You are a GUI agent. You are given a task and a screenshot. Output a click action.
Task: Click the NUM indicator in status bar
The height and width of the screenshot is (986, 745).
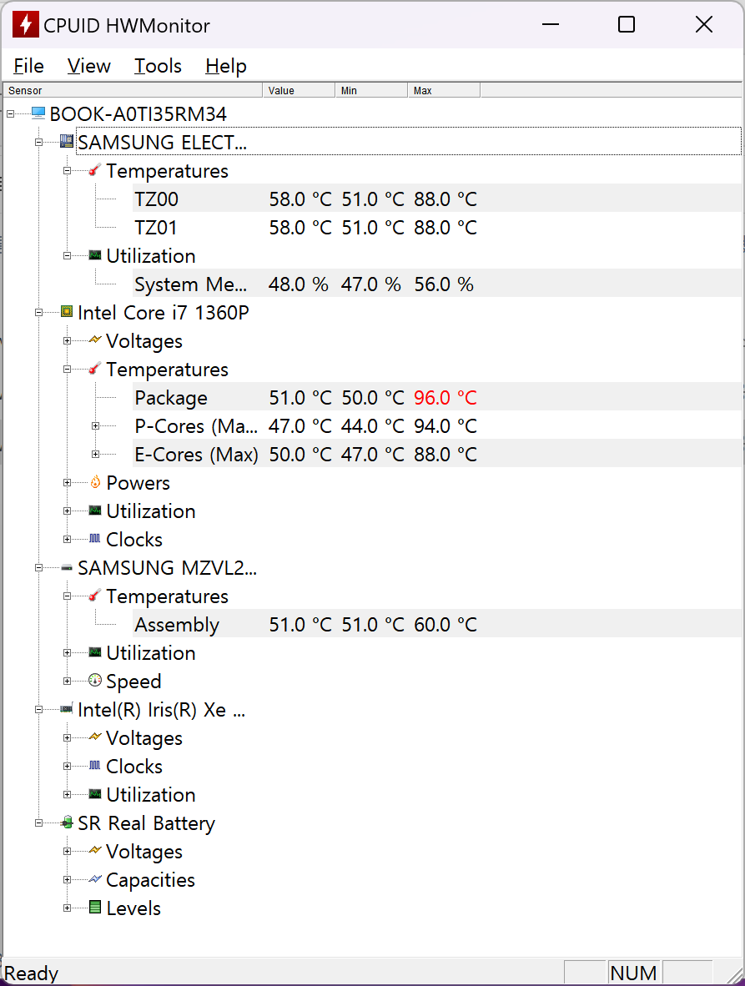pyautogui.click(x=634, y=973)
